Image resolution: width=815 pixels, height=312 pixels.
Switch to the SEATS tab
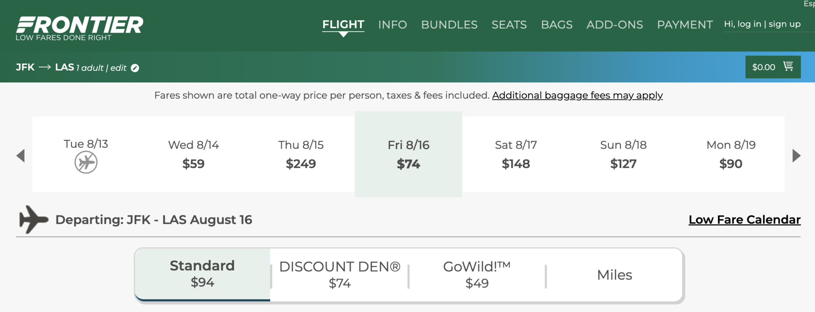click(x=509, y=25)
